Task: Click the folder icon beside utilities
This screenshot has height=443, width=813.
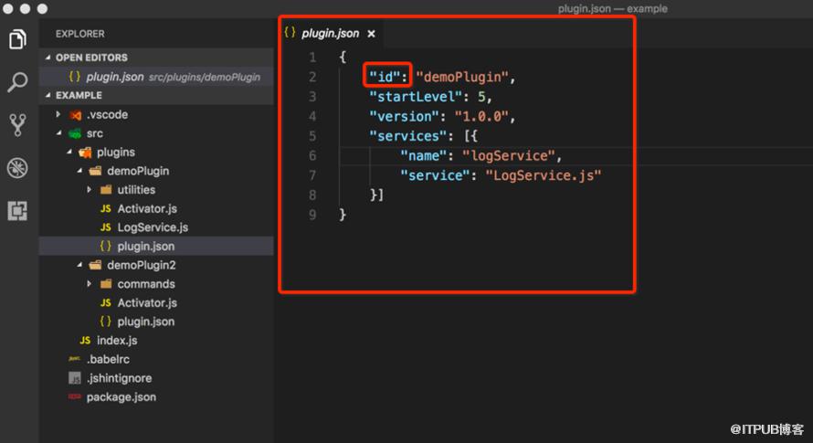Action: (x=106, y=190)
